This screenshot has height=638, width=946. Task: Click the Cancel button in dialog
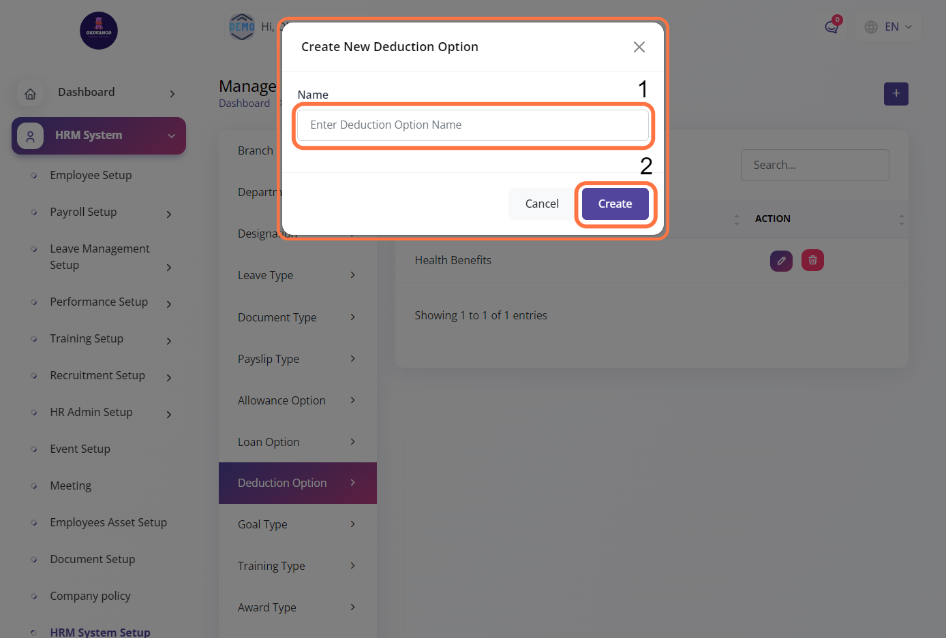542,204
